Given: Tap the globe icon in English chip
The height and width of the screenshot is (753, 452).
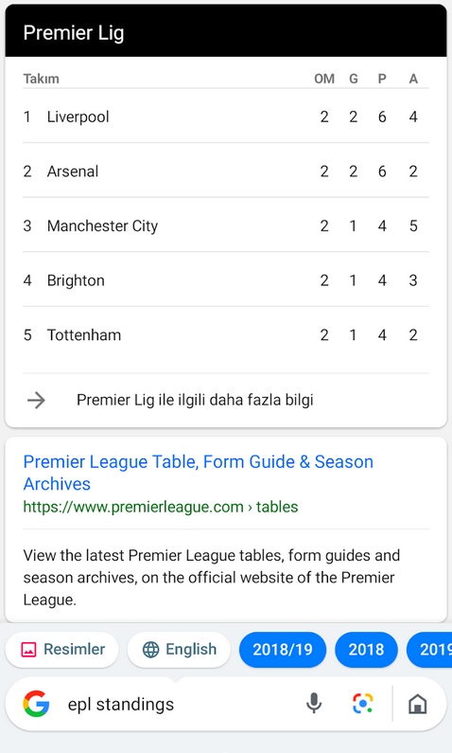Looking at the screenshot, I should point(151,650).
